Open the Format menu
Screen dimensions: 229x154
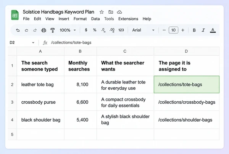[x=80, y=19]
